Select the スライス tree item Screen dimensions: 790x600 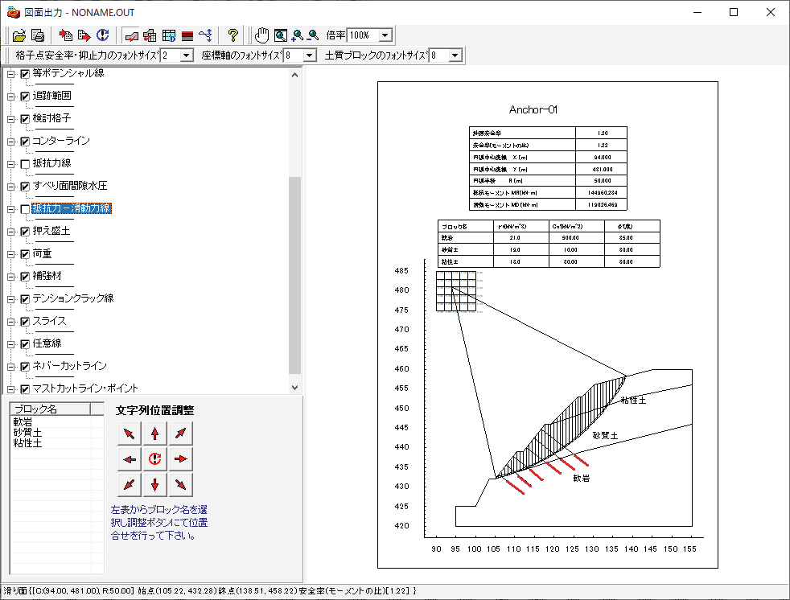click(50, 321)
